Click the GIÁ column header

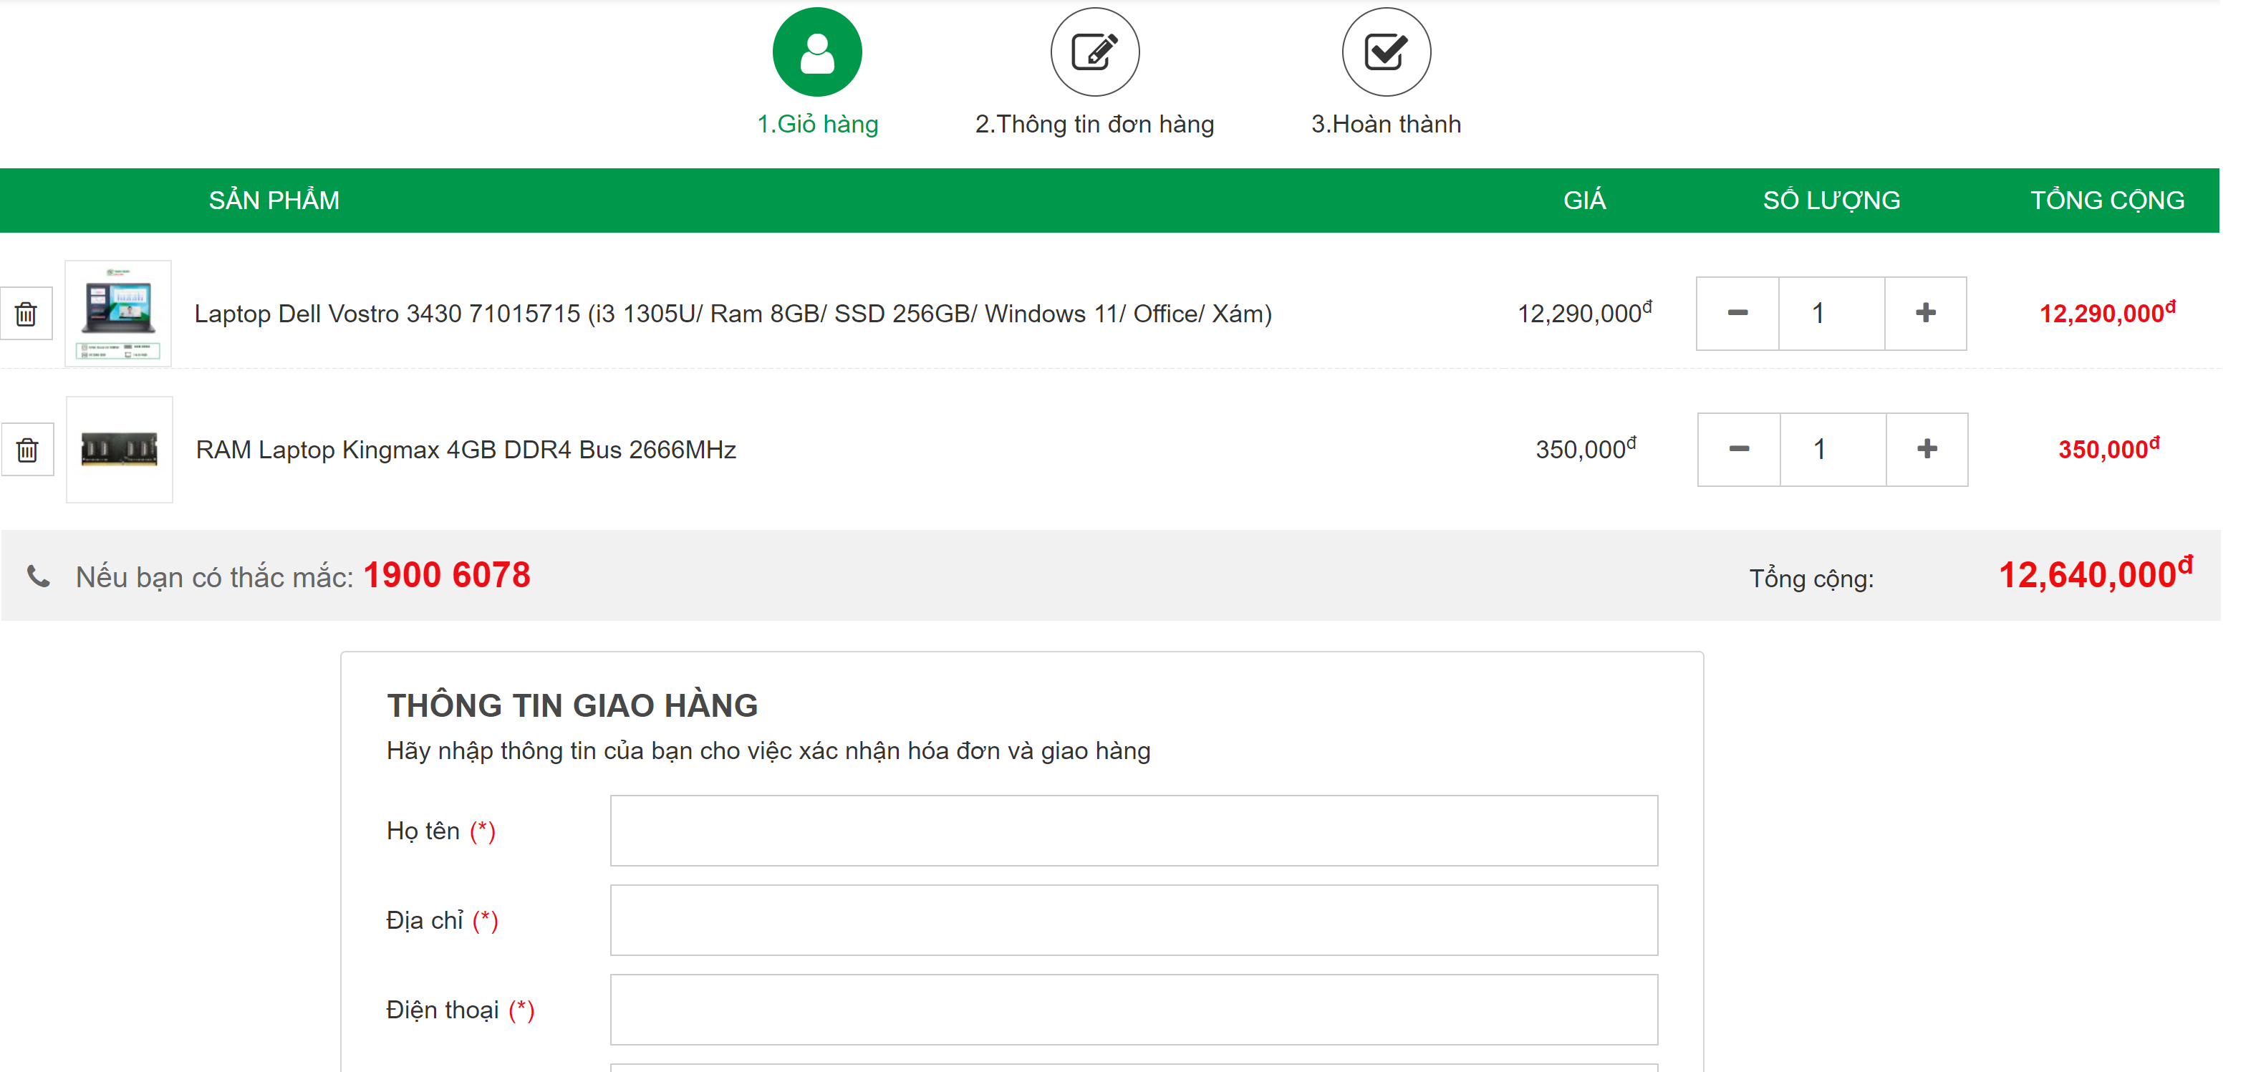tap(1584, 201)
